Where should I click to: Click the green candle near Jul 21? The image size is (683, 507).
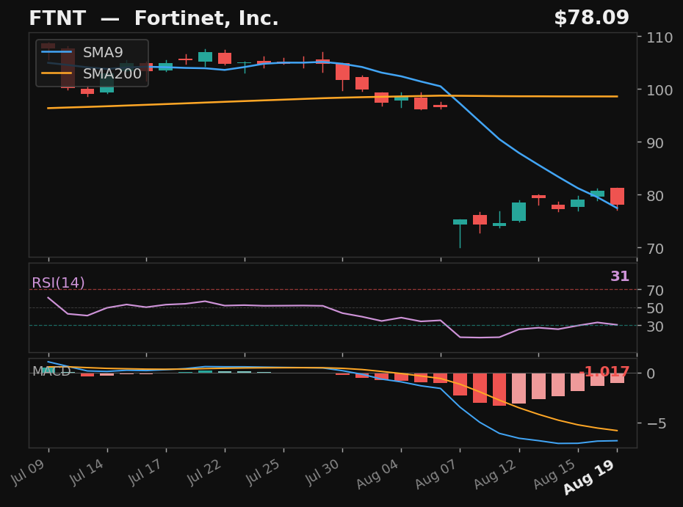205,56
